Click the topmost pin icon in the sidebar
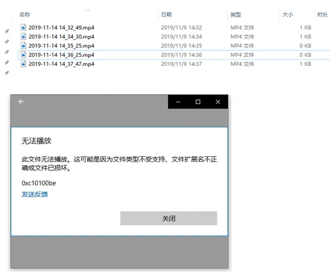The image size is (330, 272). [x=7, y=31]
